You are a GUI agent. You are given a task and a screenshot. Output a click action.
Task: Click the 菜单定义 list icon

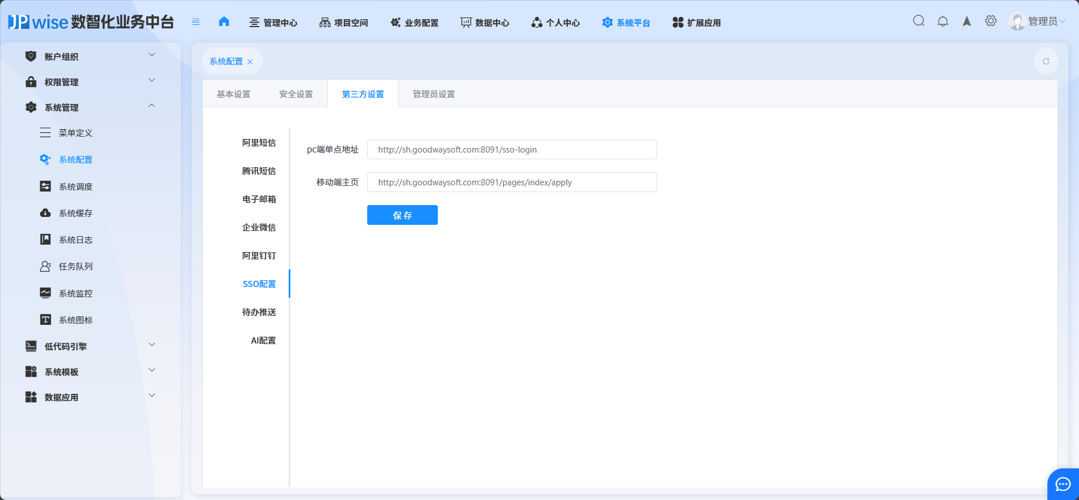coord(45,133)
